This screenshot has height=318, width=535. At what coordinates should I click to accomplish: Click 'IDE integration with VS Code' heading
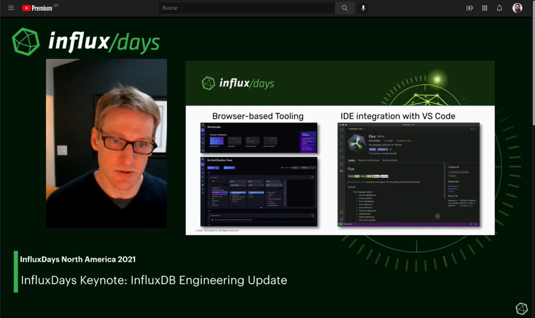click(398, 116)
